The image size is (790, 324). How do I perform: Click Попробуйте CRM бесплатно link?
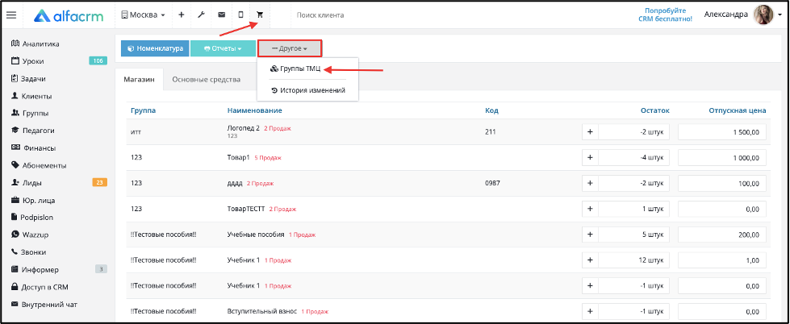pos(665,15)
